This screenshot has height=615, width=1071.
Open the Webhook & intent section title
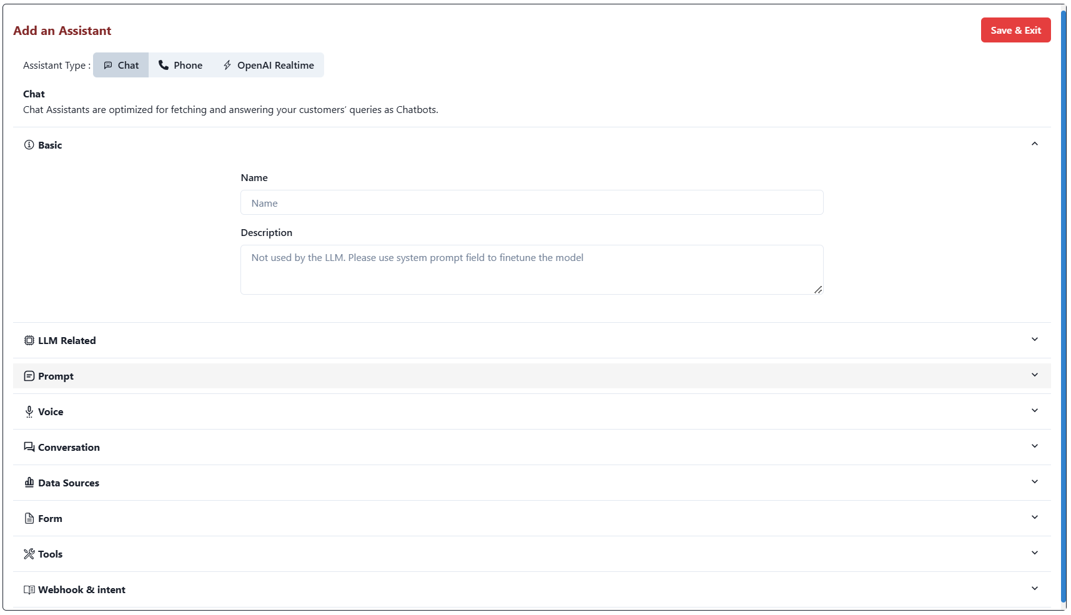(82, 589)
